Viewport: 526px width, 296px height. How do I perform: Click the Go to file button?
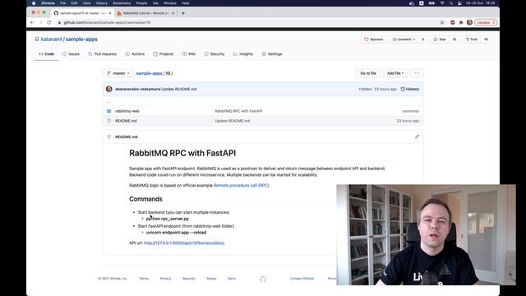pyautogui.click(x=368, y=73)
